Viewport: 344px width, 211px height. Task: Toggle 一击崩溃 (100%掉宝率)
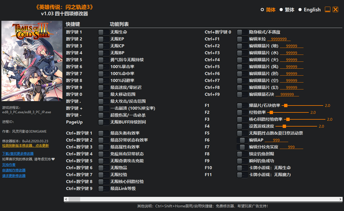(103, 108)
